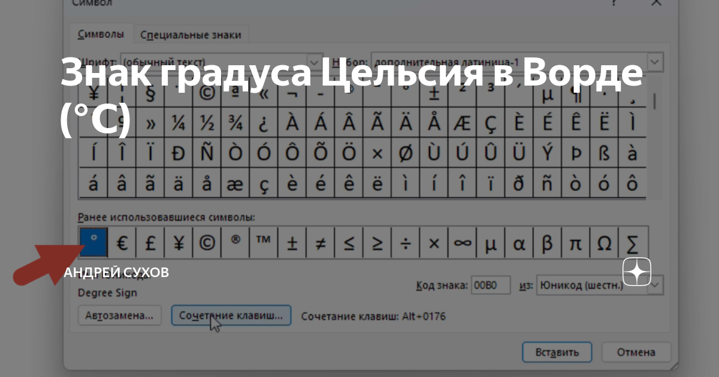Viewport: 719px width, 377px height.
Task: Select the Ø slashed O capital
Action: click(x=406, y=153)
